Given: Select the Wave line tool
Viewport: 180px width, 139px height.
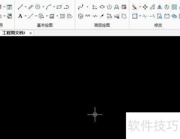Looking at the screenshot, I should point(88,16).
